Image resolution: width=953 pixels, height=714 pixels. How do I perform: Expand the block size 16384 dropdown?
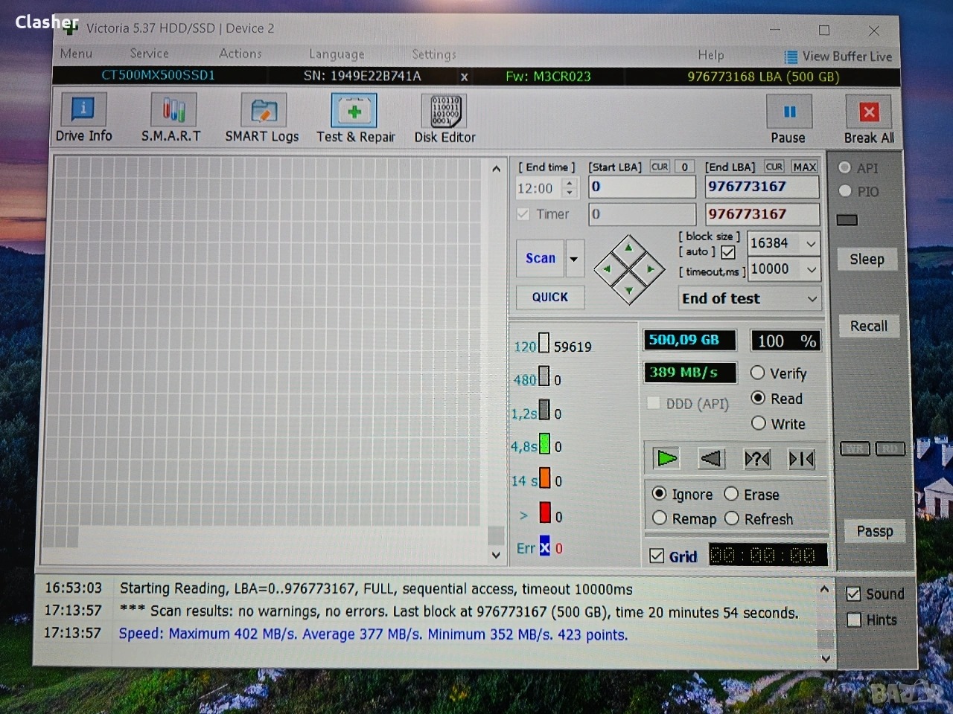[x=811, y=243]
